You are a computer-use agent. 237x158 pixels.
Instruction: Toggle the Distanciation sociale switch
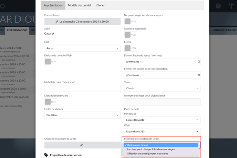coord(51,102)
